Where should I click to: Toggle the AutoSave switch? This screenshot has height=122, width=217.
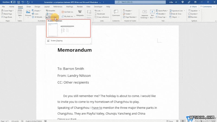(13, 2)
